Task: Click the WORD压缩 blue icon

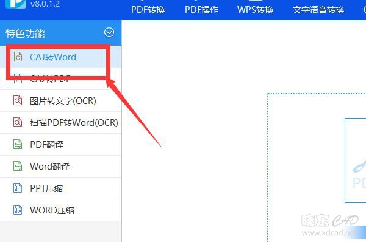Action: [x=18, y=210]
